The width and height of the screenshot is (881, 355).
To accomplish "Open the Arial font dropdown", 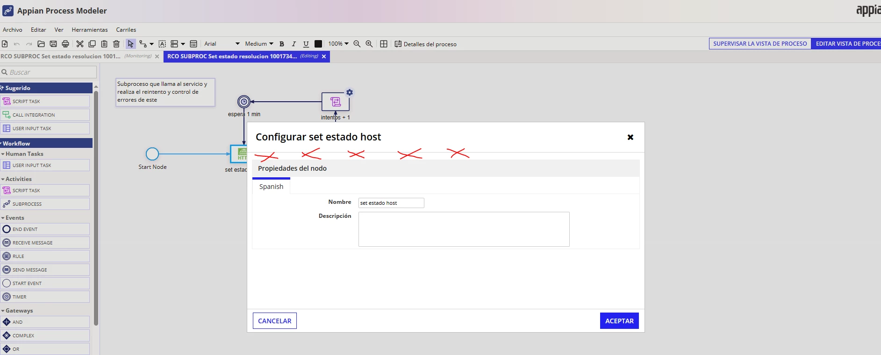I will click(x=222, y=44).
